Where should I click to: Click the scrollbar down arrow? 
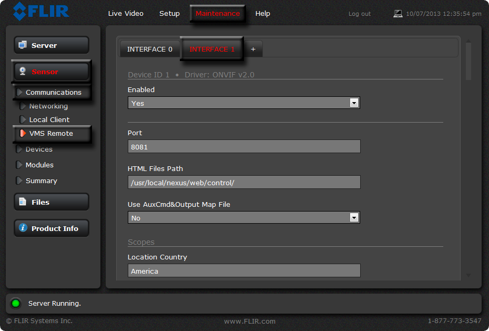click(x=468, y=275)
